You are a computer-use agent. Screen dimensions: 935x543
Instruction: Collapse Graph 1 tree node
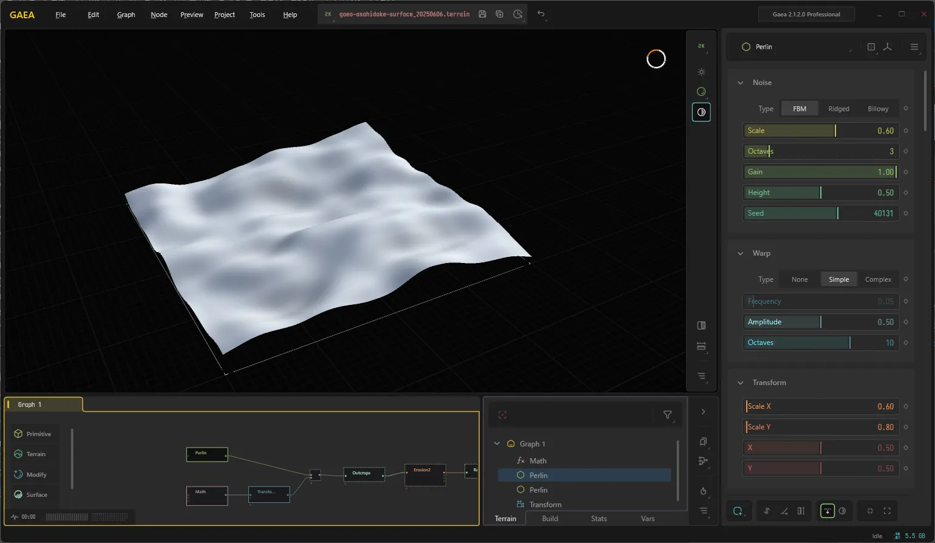pos(497,443)
